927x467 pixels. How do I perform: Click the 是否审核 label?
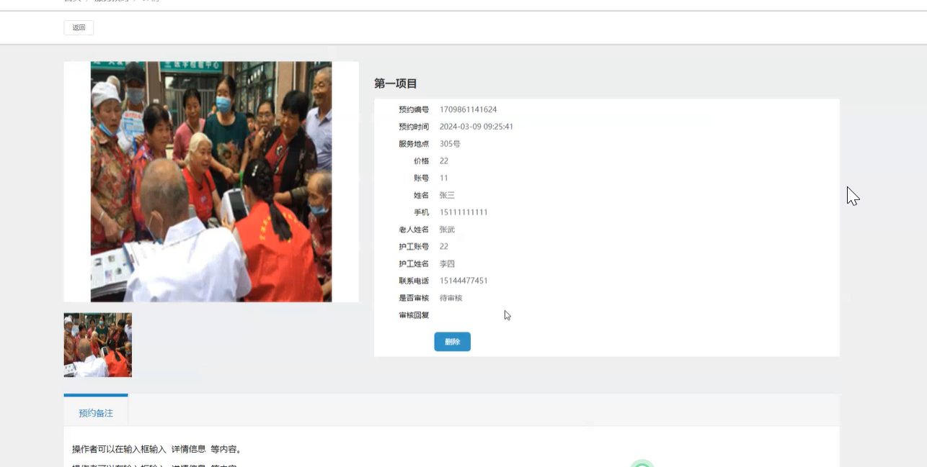pos(414,298)
